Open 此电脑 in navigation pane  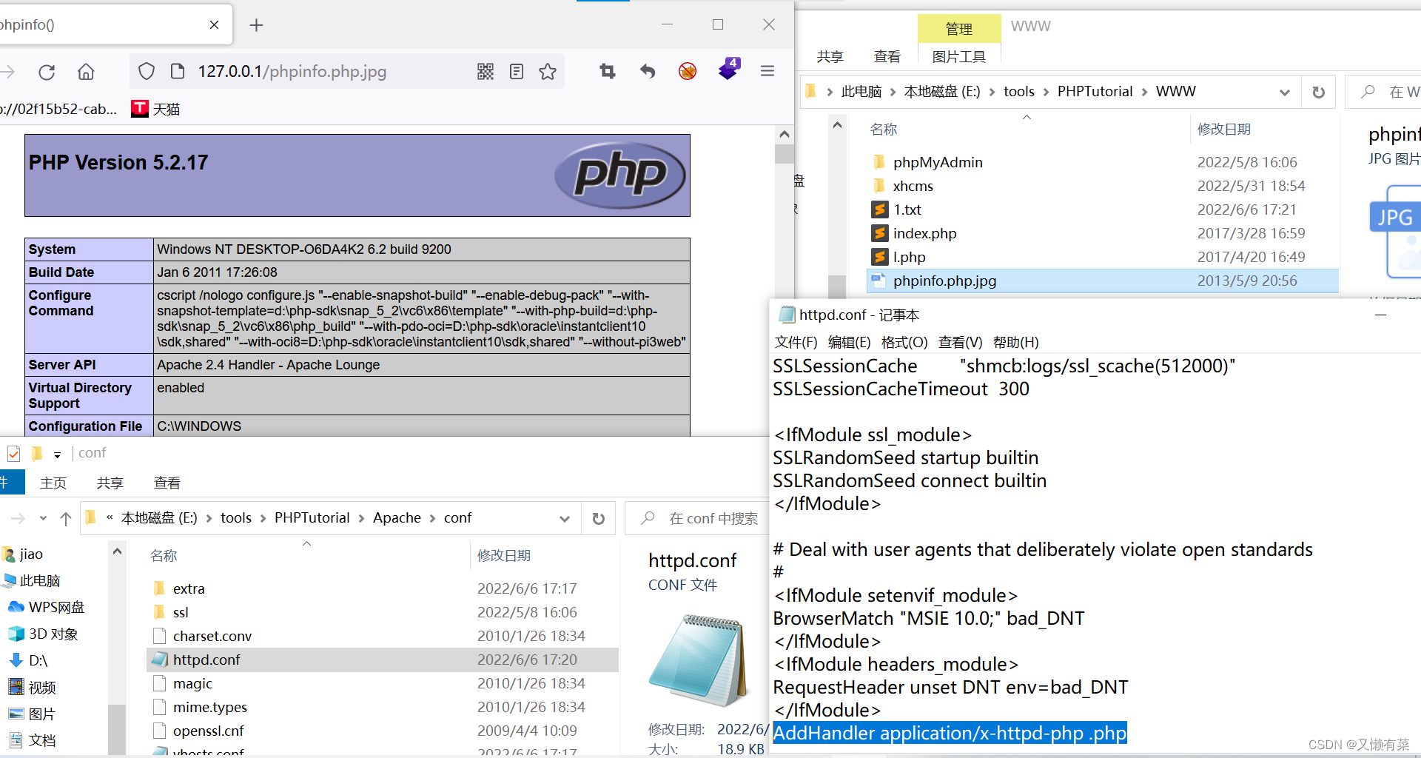[40, 580]
